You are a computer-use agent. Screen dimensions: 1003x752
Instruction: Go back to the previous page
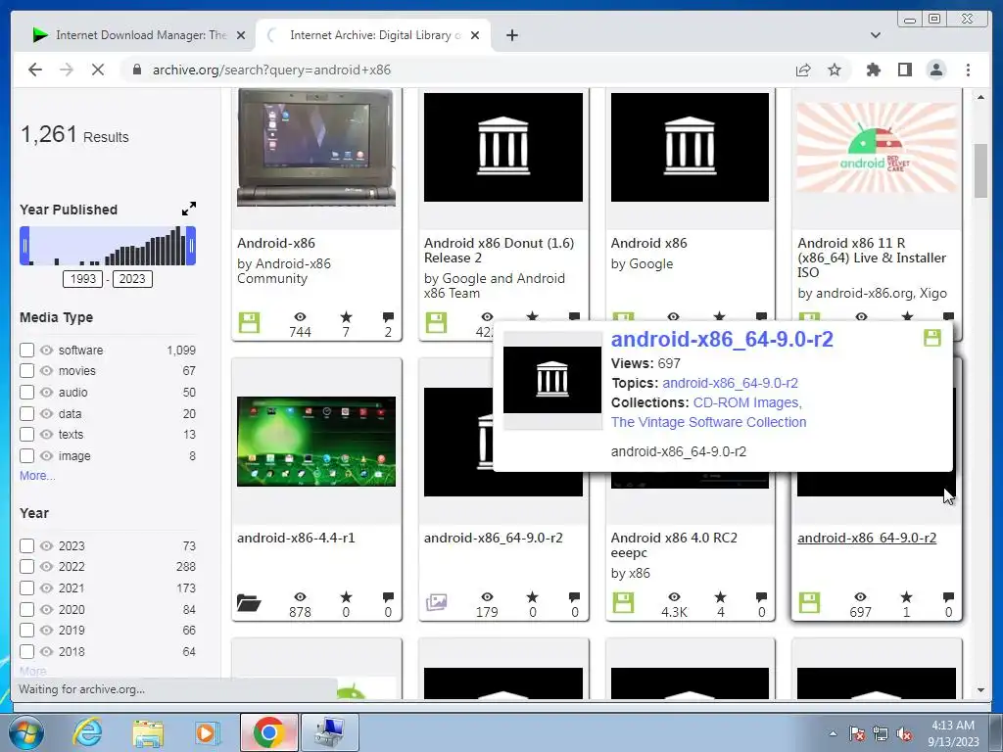[x=35, y=70]
